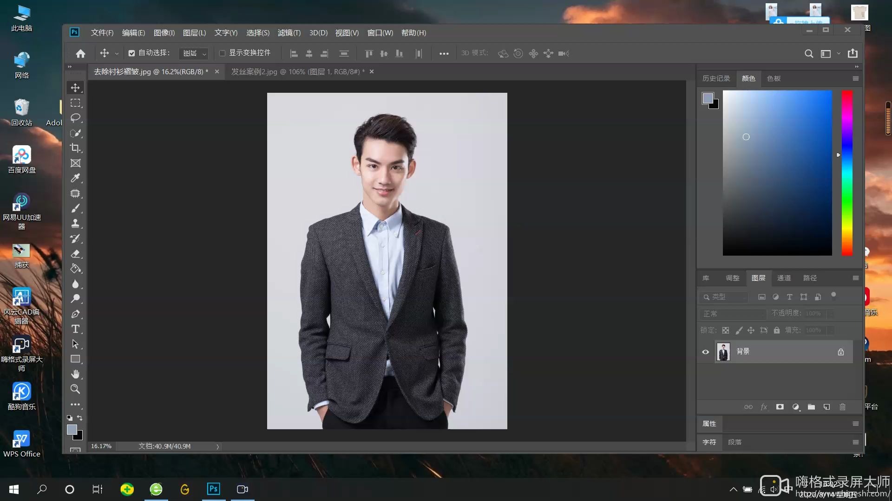Open the 图层 auto-select dropdown
Viewport: 892px width, 501px height.
[x=194, y=53]
